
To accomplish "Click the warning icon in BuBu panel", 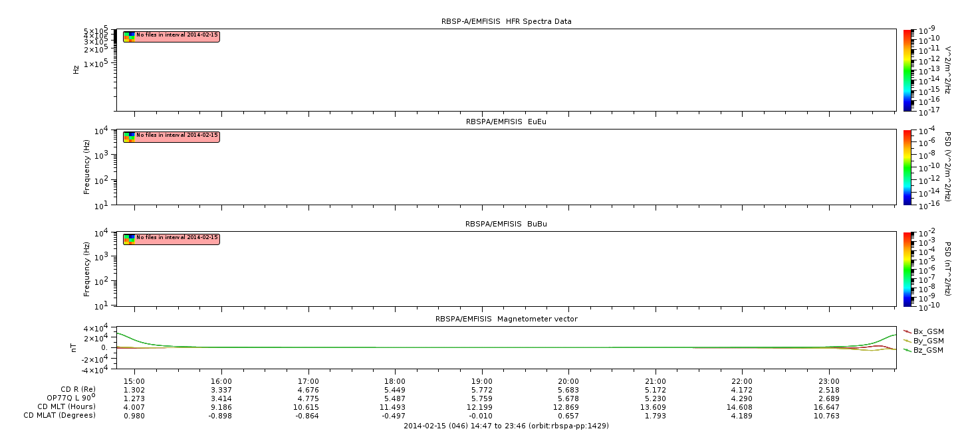I will click(129, 238).
